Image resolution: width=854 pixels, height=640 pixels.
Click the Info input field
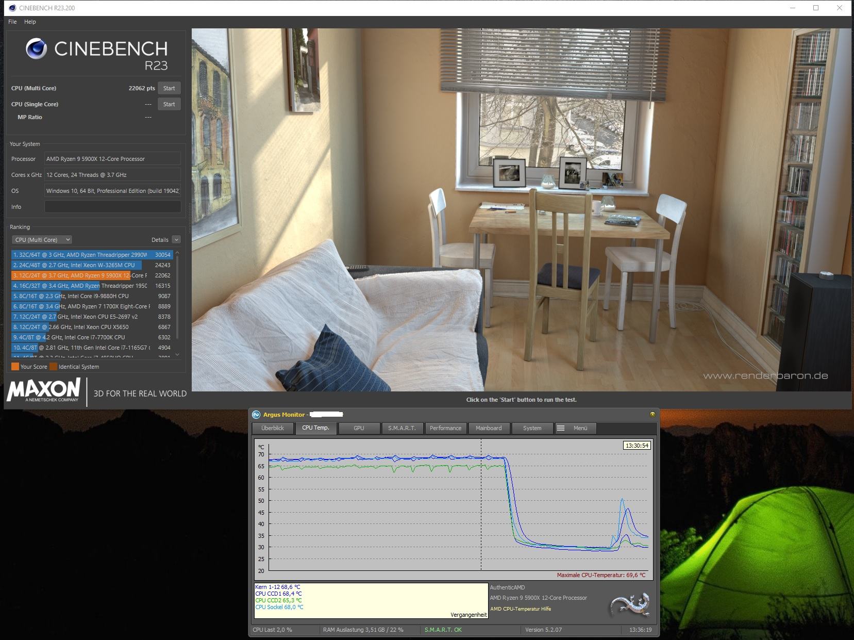[112, 207]
